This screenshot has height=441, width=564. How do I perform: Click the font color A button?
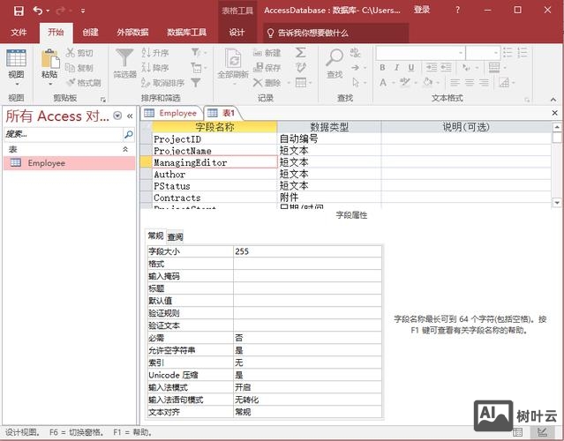coord(383,83)
